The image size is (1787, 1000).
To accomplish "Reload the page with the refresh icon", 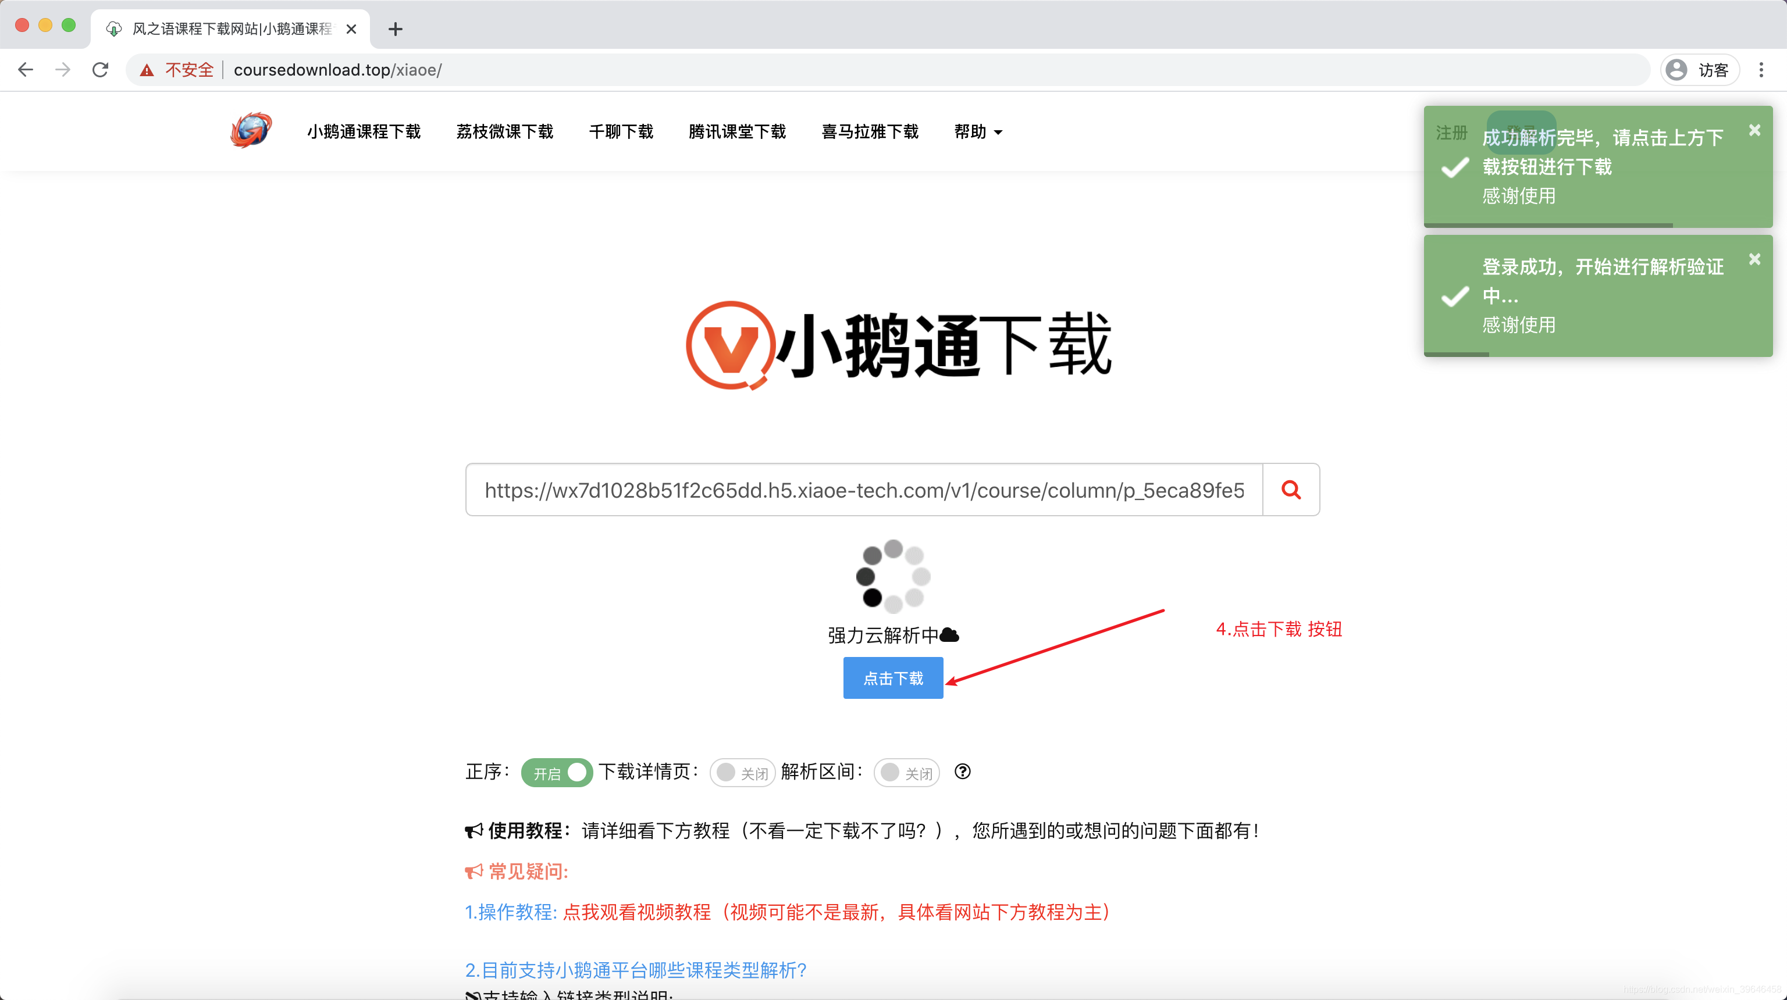I will [101, 69].
